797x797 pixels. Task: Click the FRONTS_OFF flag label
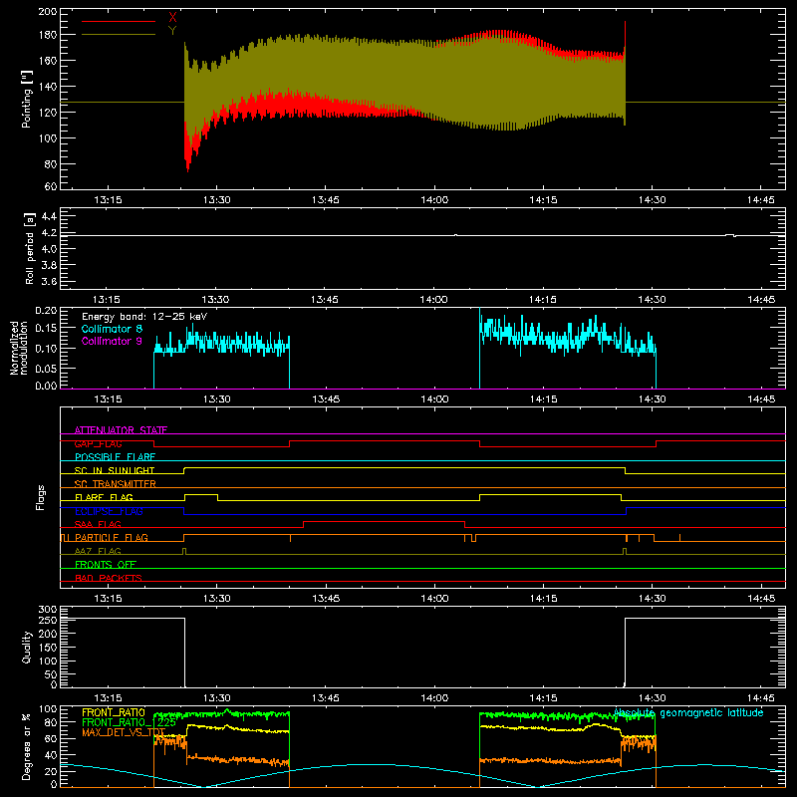(106, 564)
